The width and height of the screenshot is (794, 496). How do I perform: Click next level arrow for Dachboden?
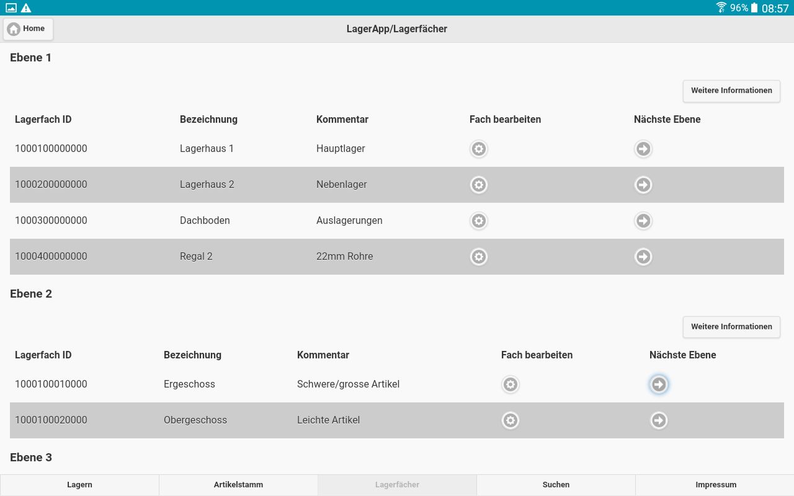tap(643, 221)
